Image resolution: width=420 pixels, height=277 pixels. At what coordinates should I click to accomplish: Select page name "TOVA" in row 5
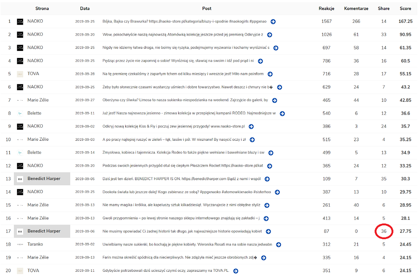[33, 73]
